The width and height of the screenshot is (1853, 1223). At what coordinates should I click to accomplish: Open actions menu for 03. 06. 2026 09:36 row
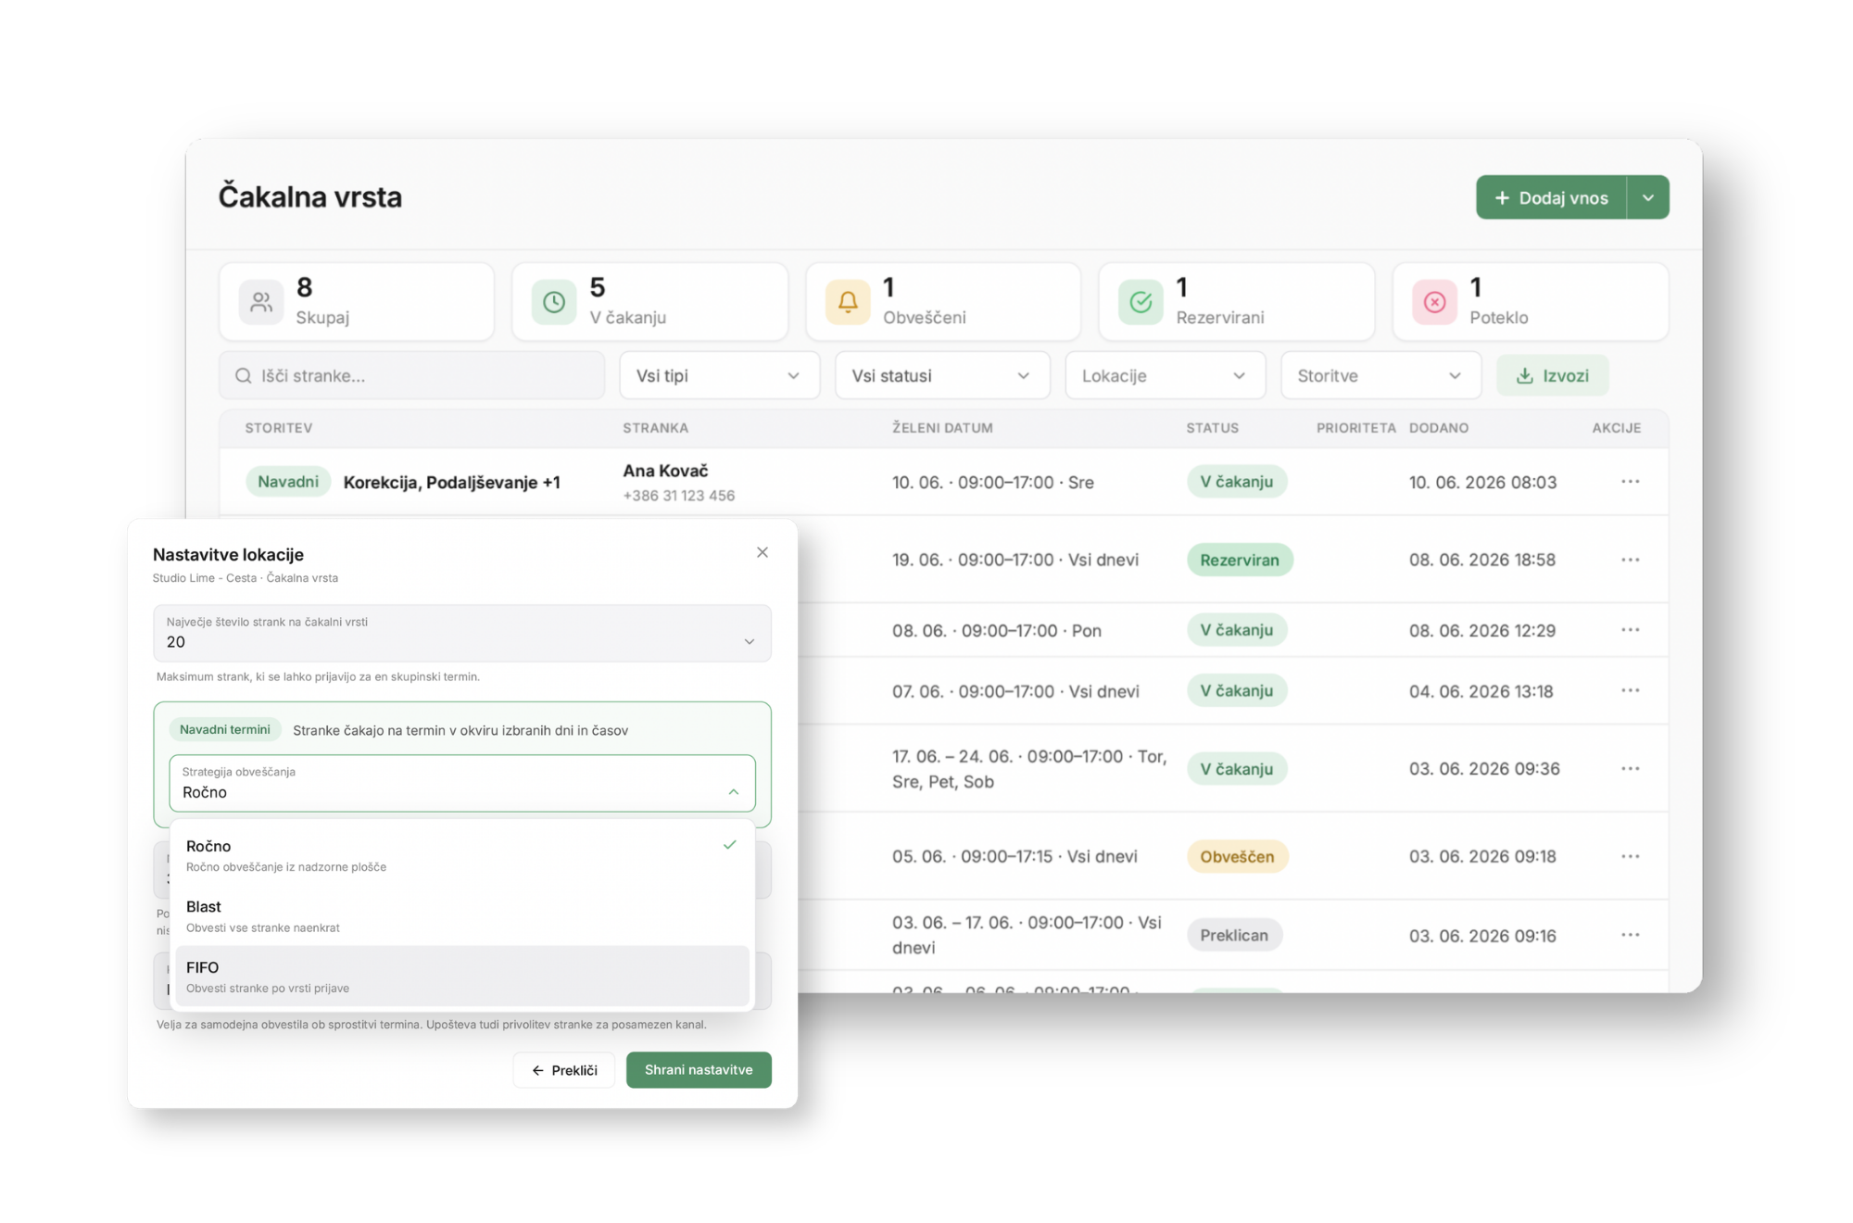pyautogui.click(x=1631, y=769)
